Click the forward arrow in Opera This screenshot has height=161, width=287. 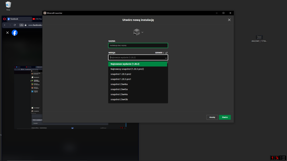(x=10, y=25)
